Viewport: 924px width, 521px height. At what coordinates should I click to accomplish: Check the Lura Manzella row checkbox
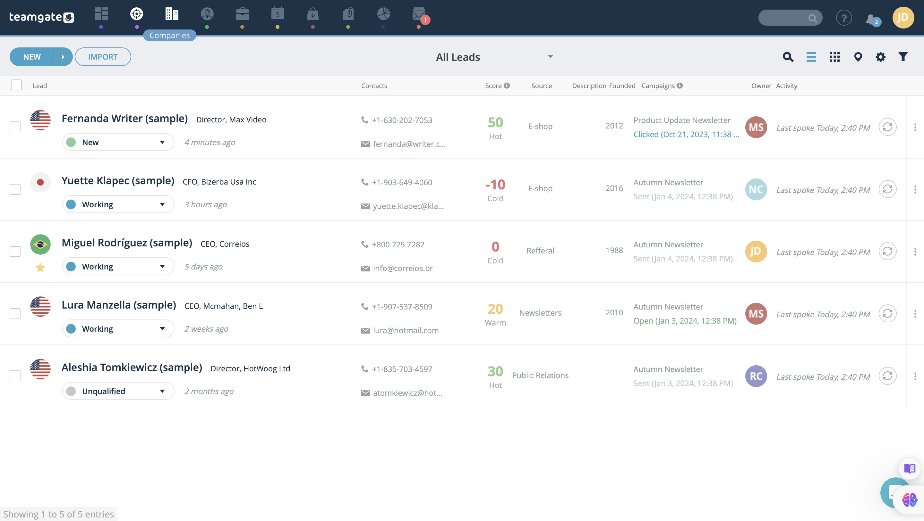(x=15, y=314)
